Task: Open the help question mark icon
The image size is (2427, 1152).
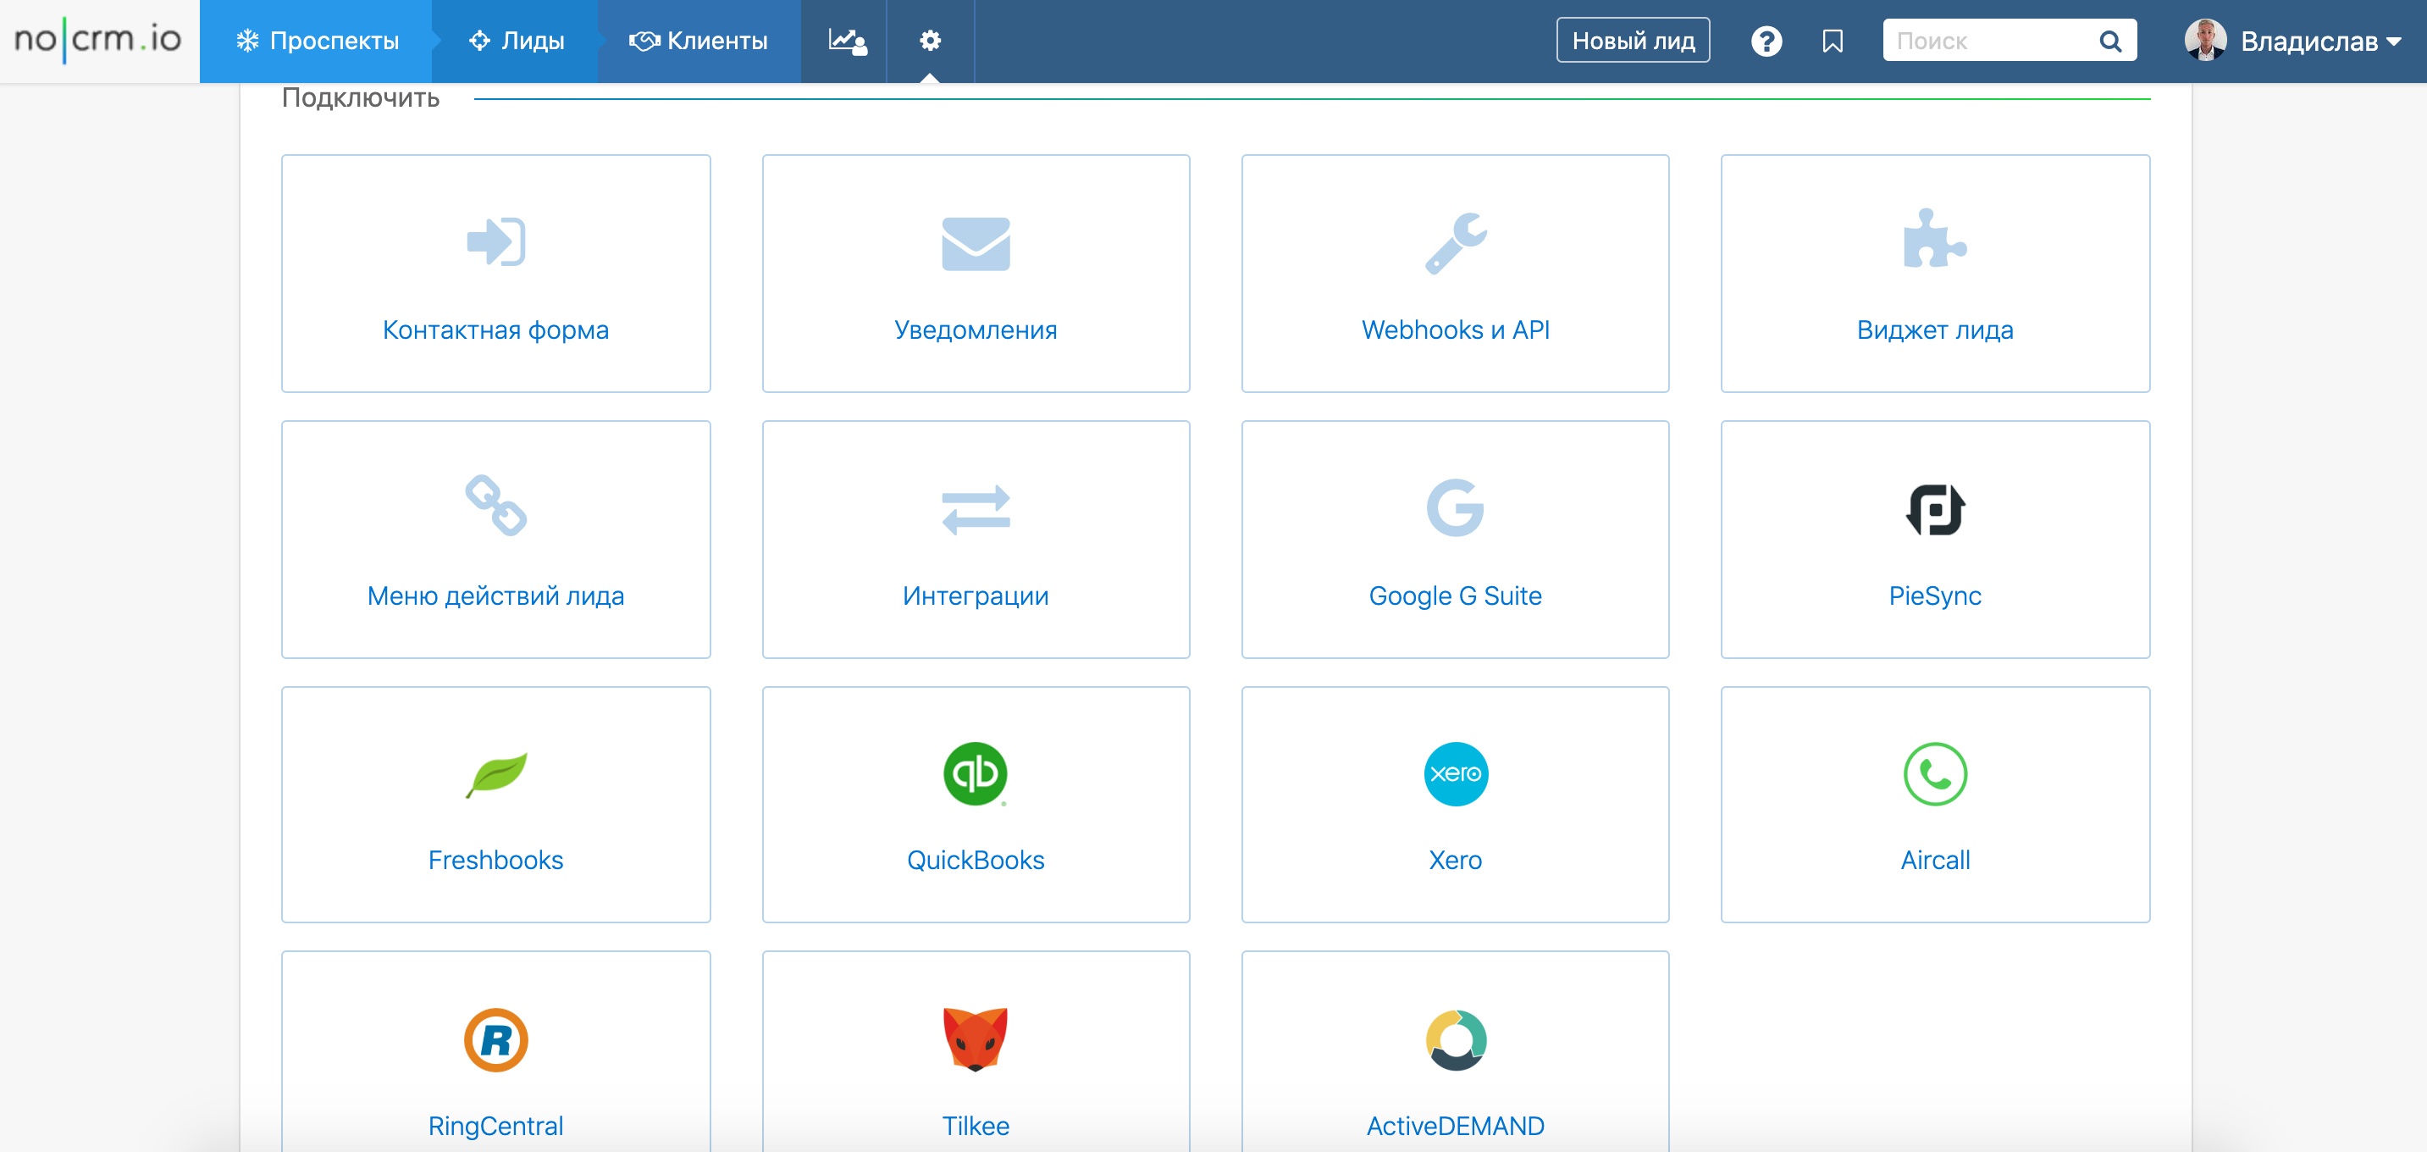Action: coord(1766,41)
